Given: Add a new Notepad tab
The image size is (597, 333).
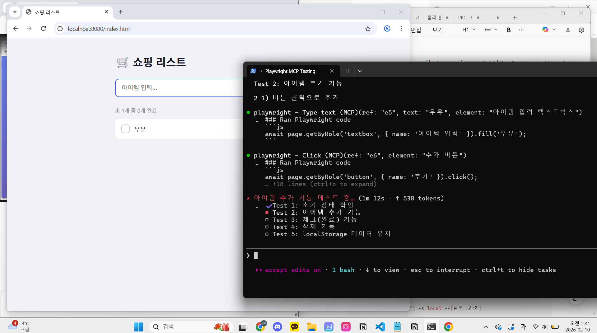Looking at the screenshot, I should click(x=515, y=18).
